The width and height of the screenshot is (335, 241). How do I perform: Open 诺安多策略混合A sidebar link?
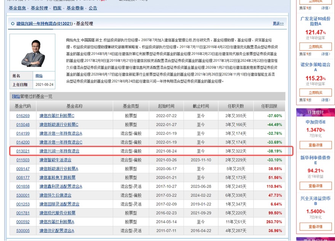pos(315,67)
